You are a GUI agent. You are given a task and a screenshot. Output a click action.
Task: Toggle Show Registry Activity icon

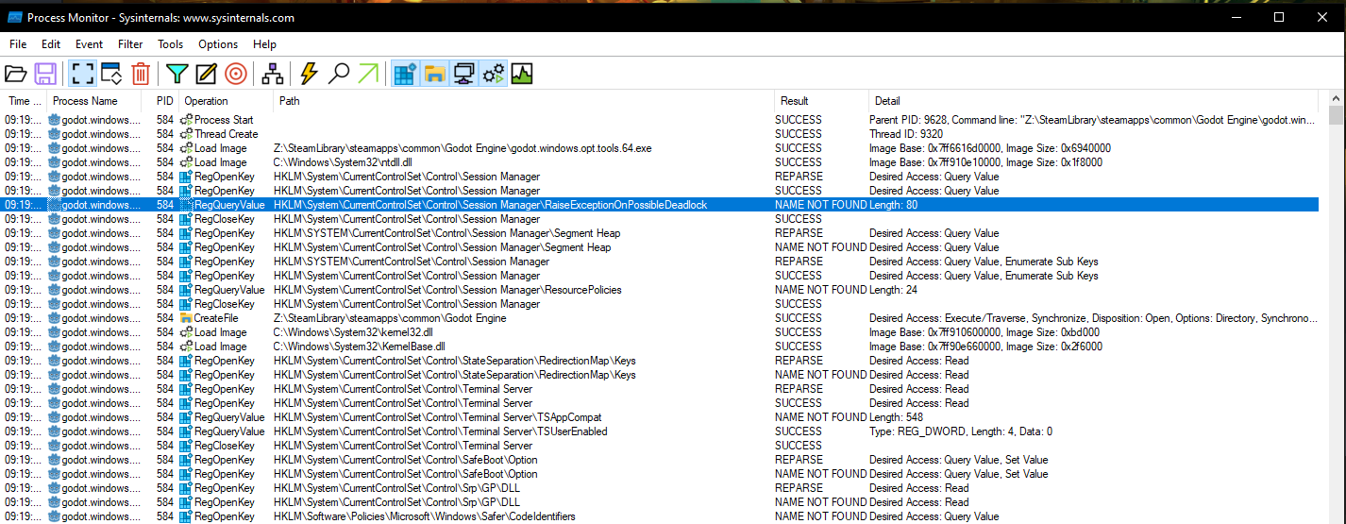405,74
